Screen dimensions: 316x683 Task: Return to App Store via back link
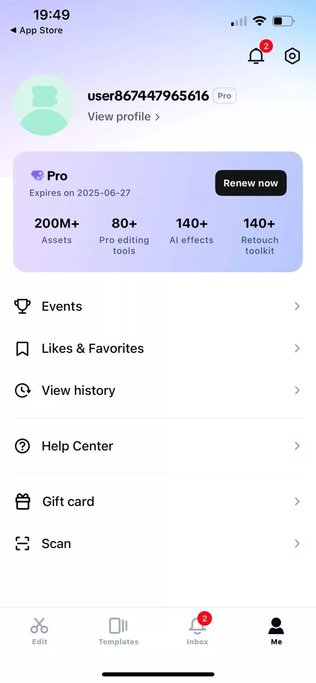36,30
